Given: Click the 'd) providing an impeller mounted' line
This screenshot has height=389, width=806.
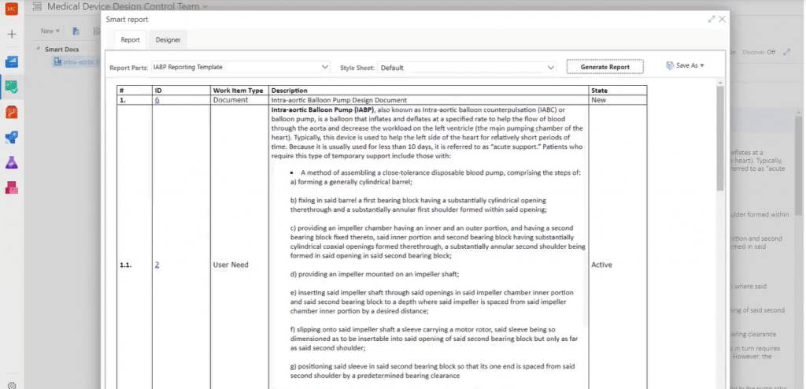Looking at the screenshot, I should [x=375, y=274].
